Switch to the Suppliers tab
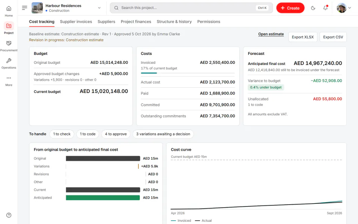358x224 pixels. click(106, 22)
